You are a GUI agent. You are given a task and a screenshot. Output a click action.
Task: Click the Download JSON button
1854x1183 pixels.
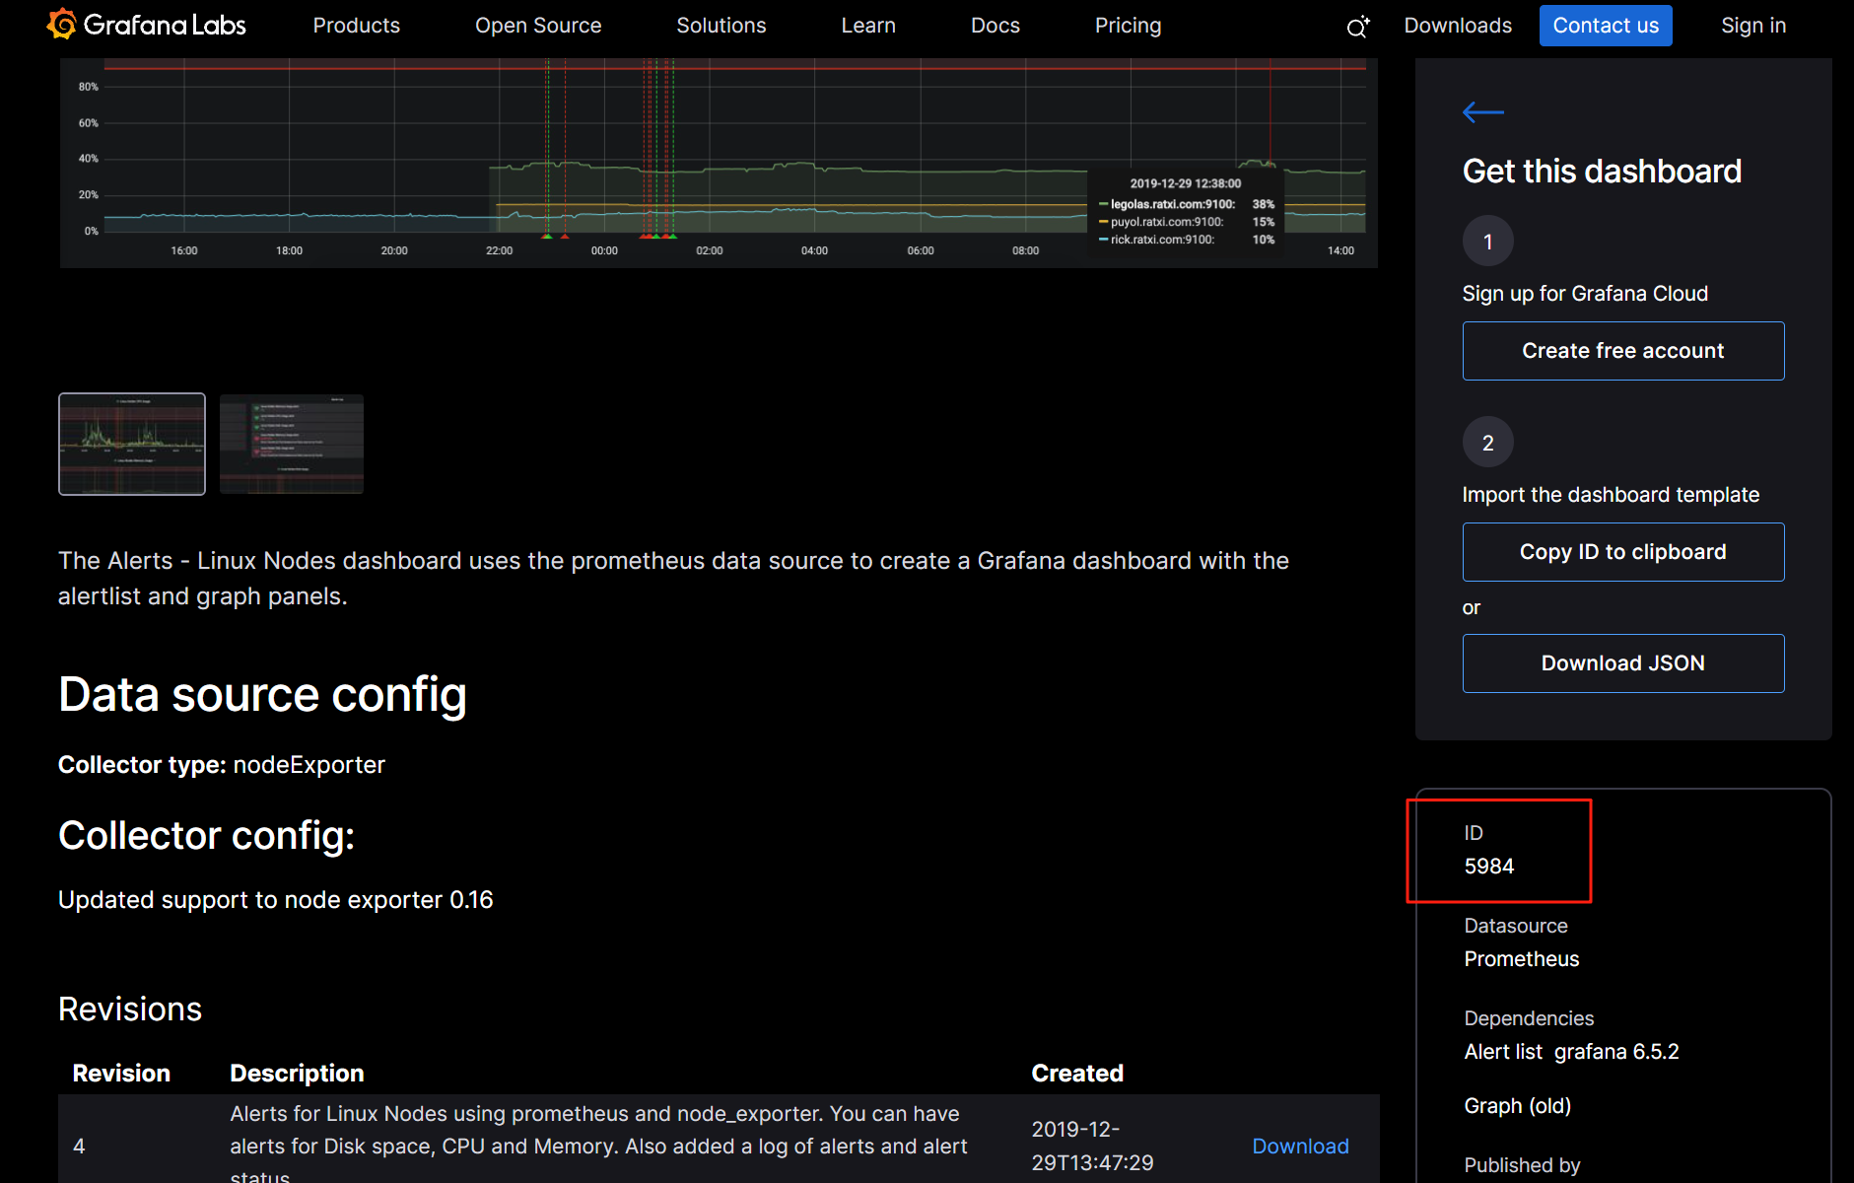[x=1622, y=663]
